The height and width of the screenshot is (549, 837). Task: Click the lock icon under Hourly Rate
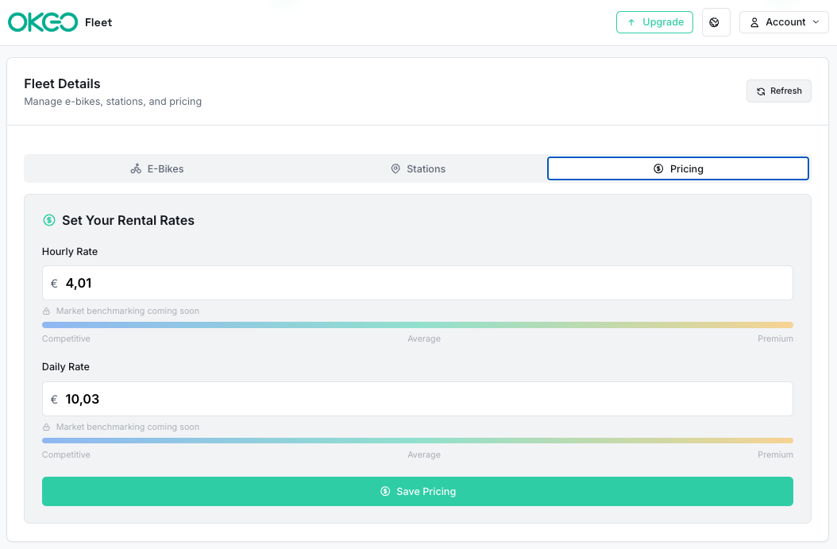(47, 311)
